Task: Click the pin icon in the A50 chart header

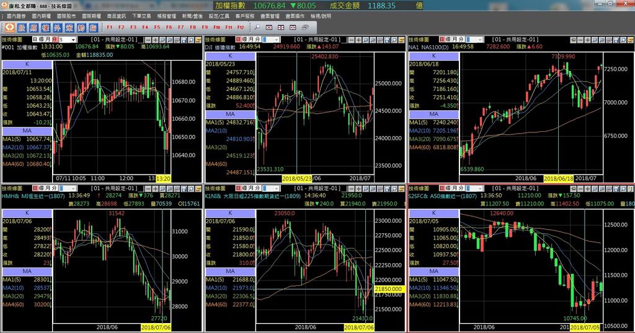Action: tap(574, 189)
